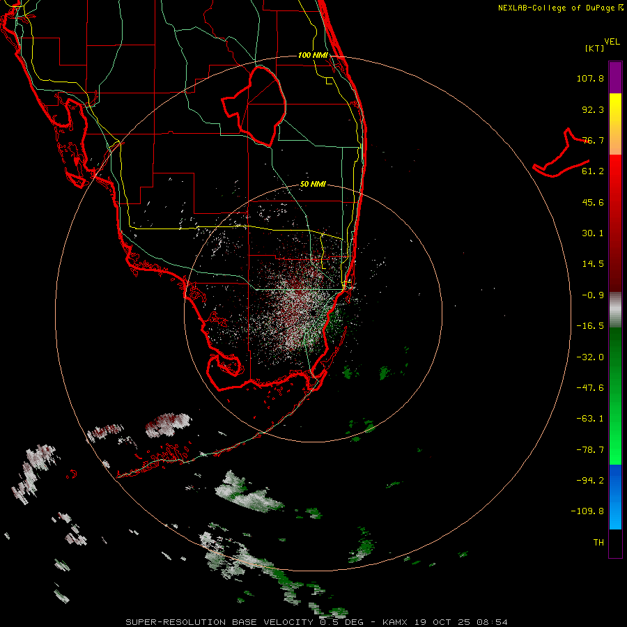Click the VEL legend title
Viewport: 627px width, 627px height.
coord(612,42)
